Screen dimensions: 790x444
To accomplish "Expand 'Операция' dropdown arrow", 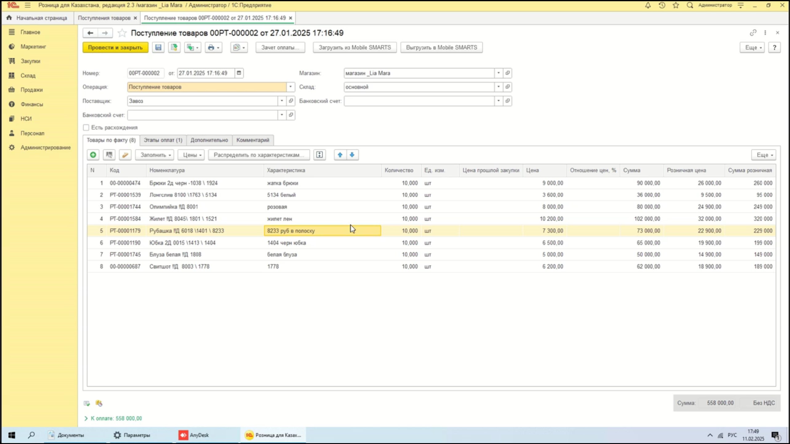I will pos(290,87).
